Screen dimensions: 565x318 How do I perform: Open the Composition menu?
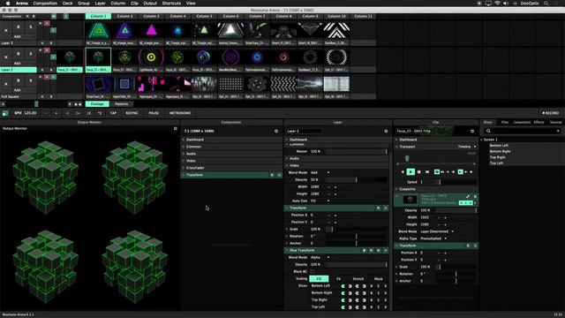[45, 4]
